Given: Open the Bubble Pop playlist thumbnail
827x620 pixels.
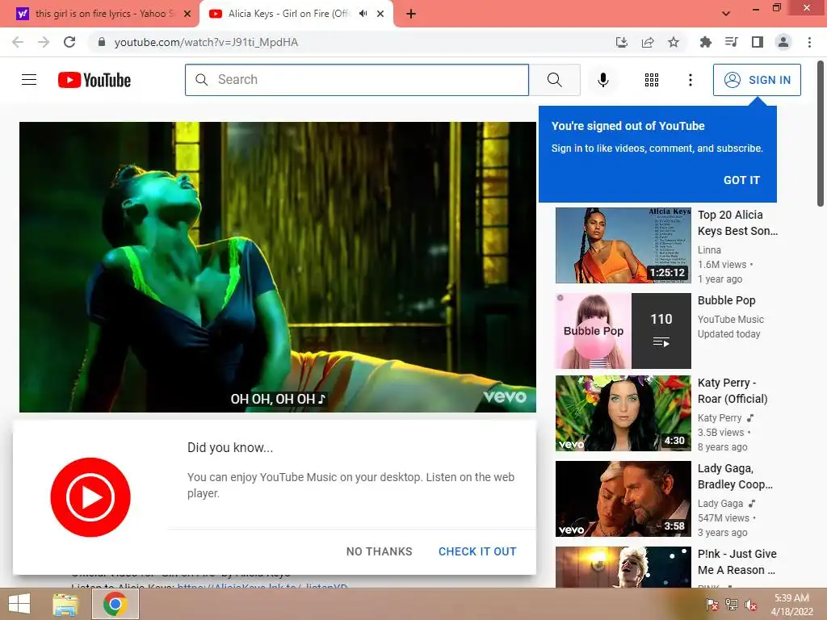Looking at the screenshot, I should (623, 330).
